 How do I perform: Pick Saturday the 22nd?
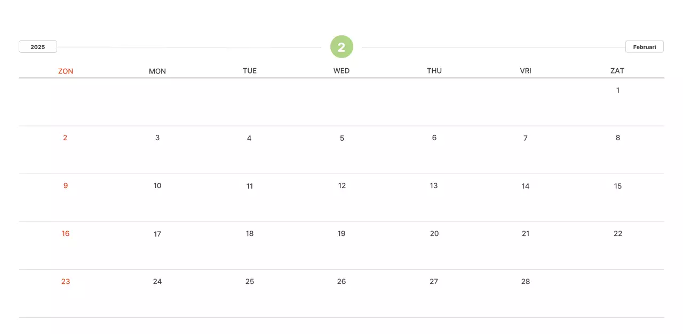(618, 233)
